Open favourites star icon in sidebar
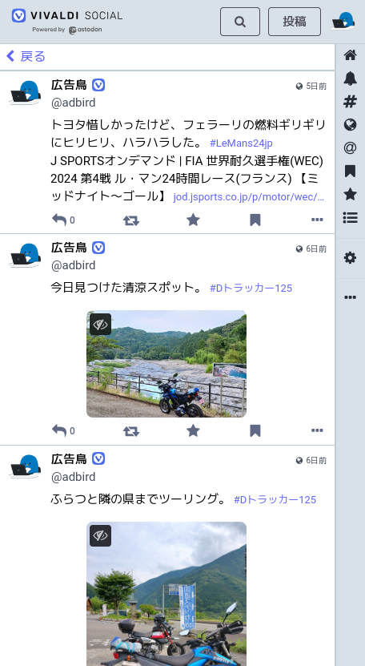Image resolution: width=365 pixels, height=666 pixels. click(350, 194)
